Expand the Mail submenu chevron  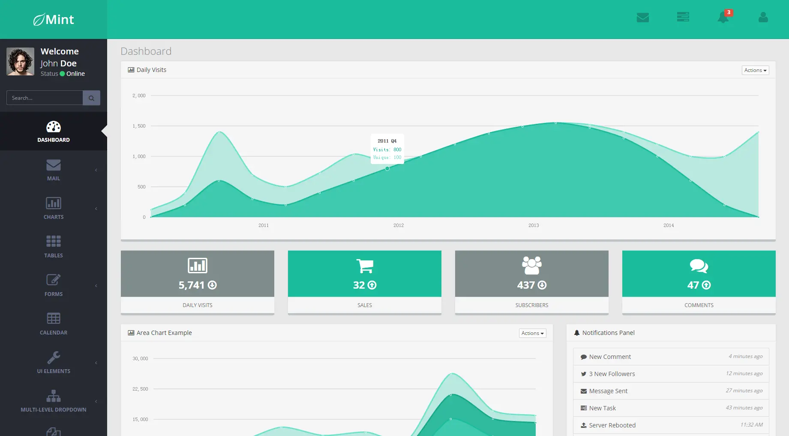tap(96, 170)
